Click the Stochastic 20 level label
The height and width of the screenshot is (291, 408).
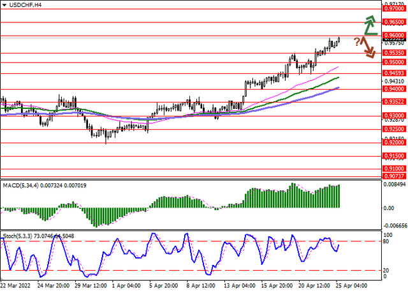click(386, 271)
